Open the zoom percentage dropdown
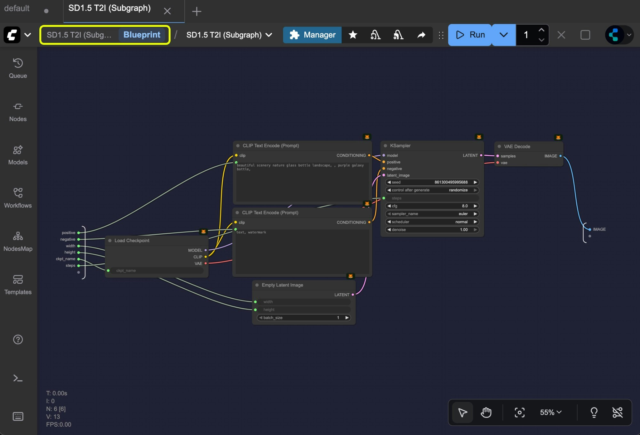 point(550,413)
